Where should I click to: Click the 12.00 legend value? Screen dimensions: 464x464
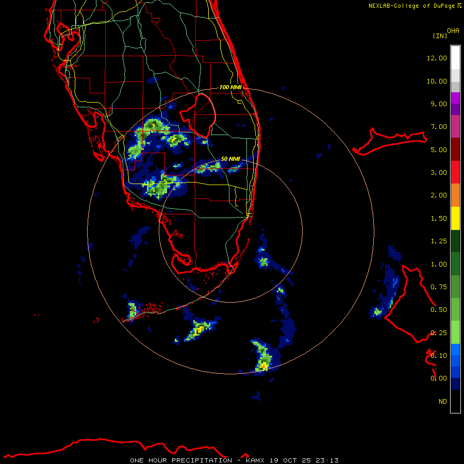tap(437, 58)
